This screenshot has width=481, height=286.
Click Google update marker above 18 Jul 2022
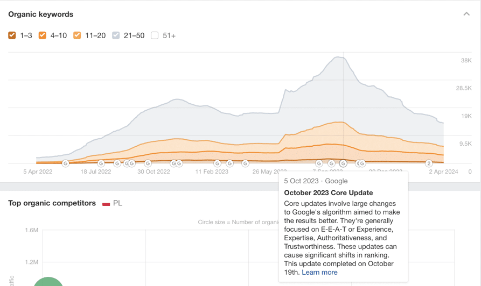click(101, 163)
